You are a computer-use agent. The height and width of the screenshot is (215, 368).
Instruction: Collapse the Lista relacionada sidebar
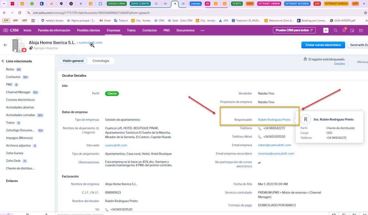point(3,61)
